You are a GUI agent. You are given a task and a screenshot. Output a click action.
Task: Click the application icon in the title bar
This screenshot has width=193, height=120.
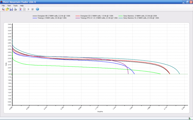(2, 2)
